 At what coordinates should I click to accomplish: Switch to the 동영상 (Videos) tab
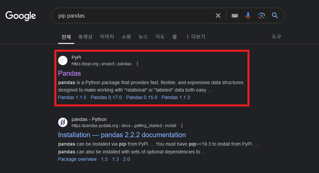pyautogui.click(x=85, y=36)
